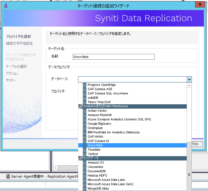Click database icon beside SAP HANA
The width and height of the screenshot is (208, 191).
coord(84,137)
